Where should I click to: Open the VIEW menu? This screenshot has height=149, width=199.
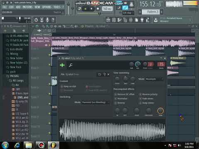37,7
